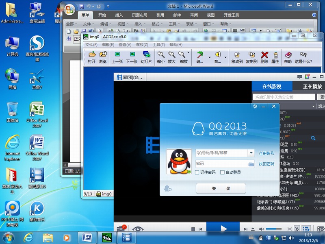
Task: Toggle Remember password (记住密码) checkbox
Action: click(197, 172)
